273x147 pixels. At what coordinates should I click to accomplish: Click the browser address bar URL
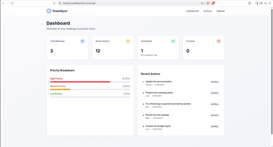coord(79,3)
